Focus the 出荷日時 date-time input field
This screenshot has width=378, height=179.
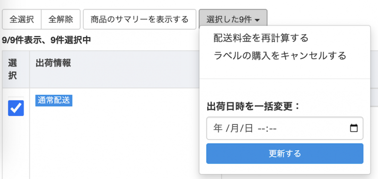(x=285, y=128)
